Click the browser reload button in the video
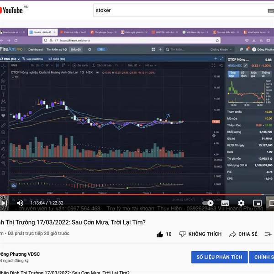 coord(16,41)
